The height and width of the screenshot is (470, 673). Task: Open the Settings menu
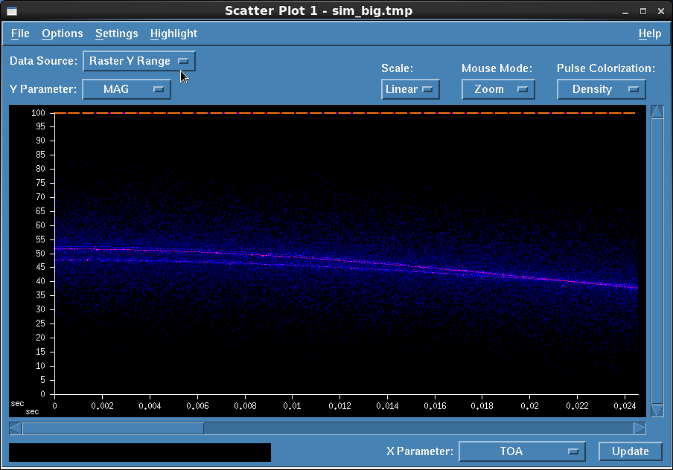tap(116, 33)
